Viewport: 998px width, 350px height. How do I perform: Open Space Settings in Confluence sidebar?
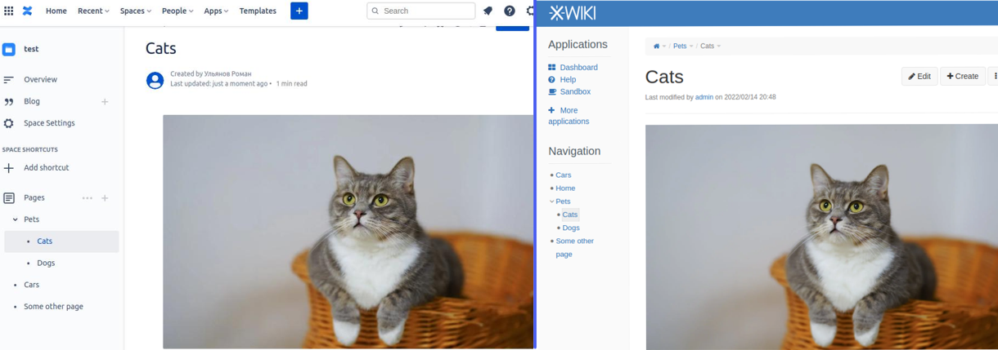click(x=49, y=123)
